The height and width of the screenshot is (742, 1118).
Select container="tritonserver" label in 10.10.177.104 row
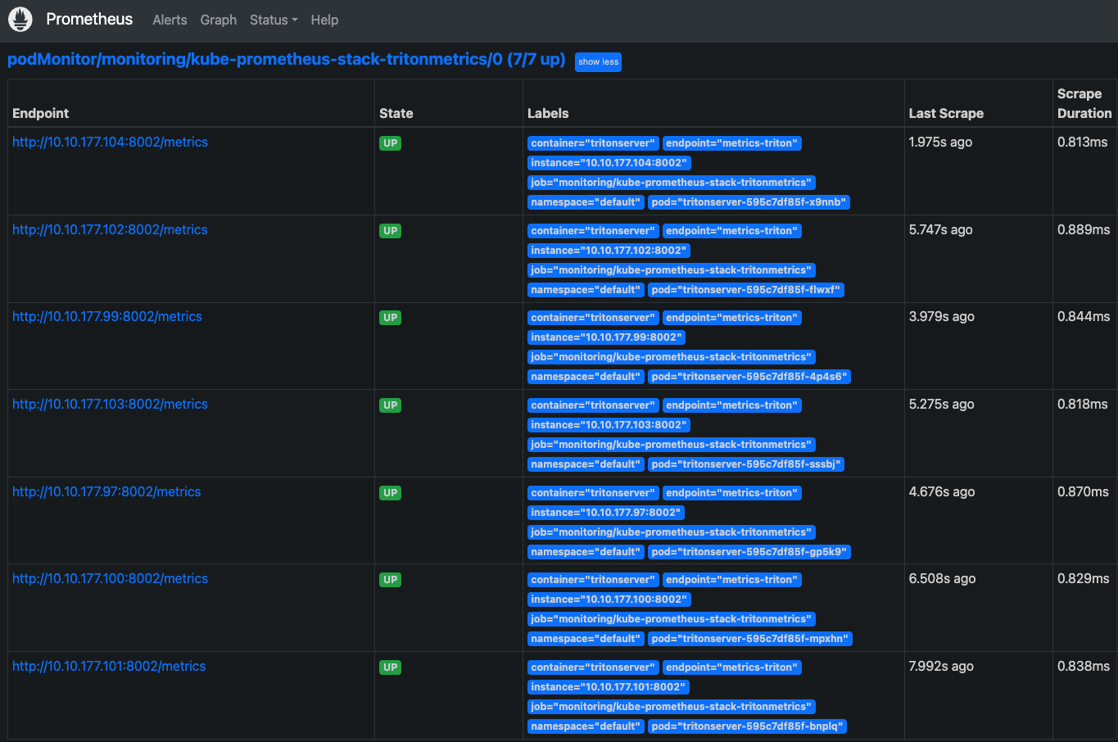coord(593,143)
